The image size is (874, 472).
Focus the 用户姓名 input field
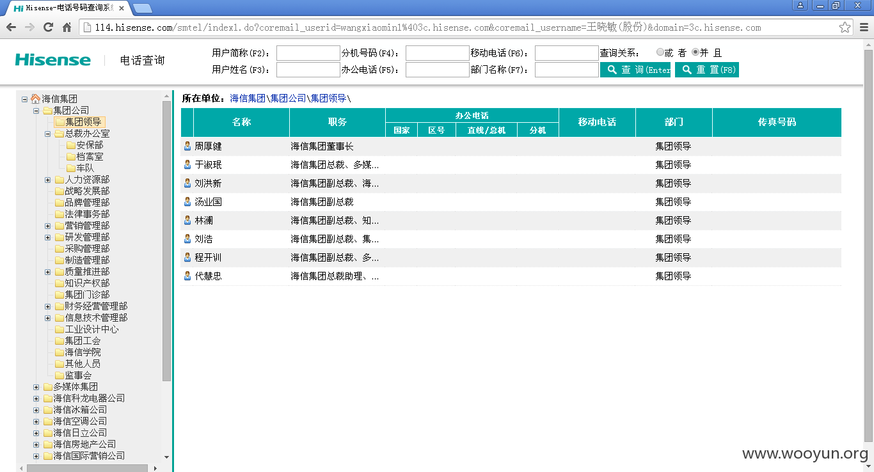[x=308, y=70]
